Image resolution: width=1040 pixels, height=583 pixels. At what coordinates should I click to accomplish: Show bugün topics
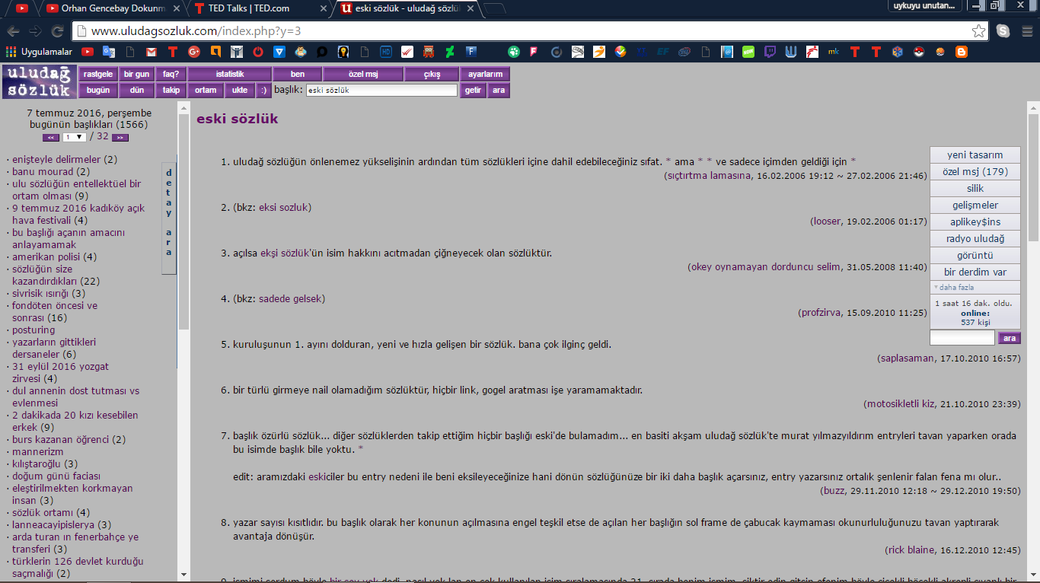coord(98,90)
